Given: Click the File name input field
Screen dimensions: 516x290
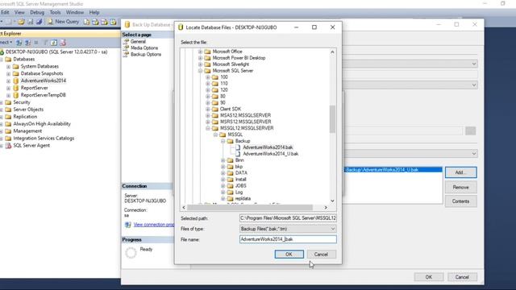Looking at the screenshot, I should [288, 239].
